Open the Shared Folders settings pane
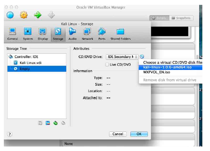The image size is (210, 151). tap(120, 34)
